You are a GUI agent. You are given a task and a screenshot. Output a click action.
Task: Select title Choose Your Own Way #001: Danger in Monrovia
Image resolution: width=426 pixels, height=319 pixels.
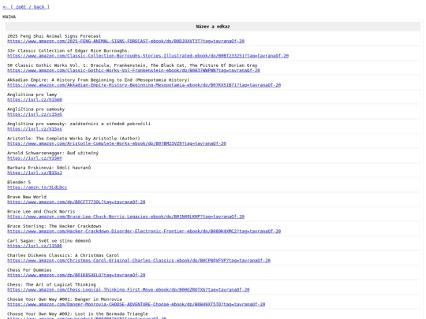[65, 300]
